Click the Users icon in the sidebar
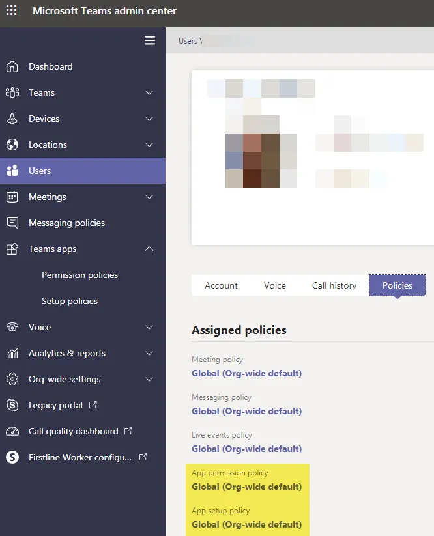This screenshot has height=536, width=434. pos(12,171)
